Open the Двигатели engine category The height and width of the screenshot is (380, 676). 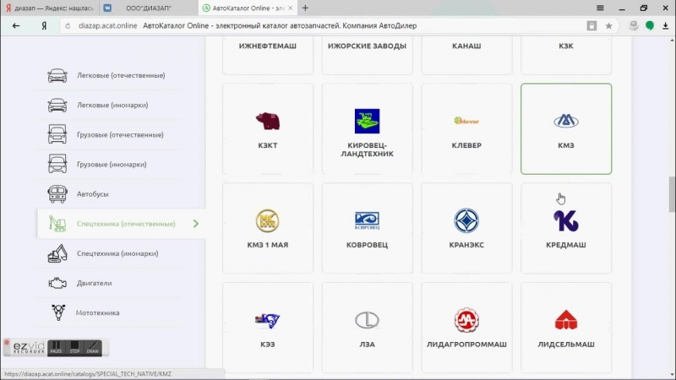[93, 283]
